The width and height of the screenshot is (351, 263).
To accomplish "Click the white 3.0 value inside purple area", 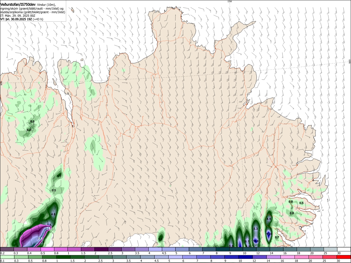I will click(x=40, y=238).
